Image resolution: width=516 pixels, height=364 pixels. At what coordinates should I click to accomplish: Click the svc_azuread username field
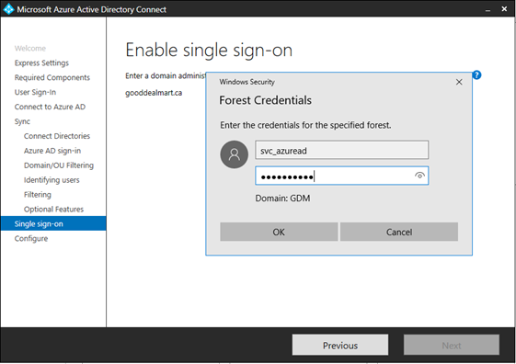(x=341, y=150)
